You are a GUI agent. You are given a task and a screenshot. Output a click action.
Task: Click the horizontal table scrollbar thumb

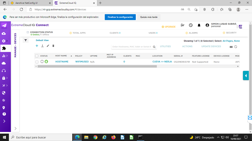(x=97, y=66)
